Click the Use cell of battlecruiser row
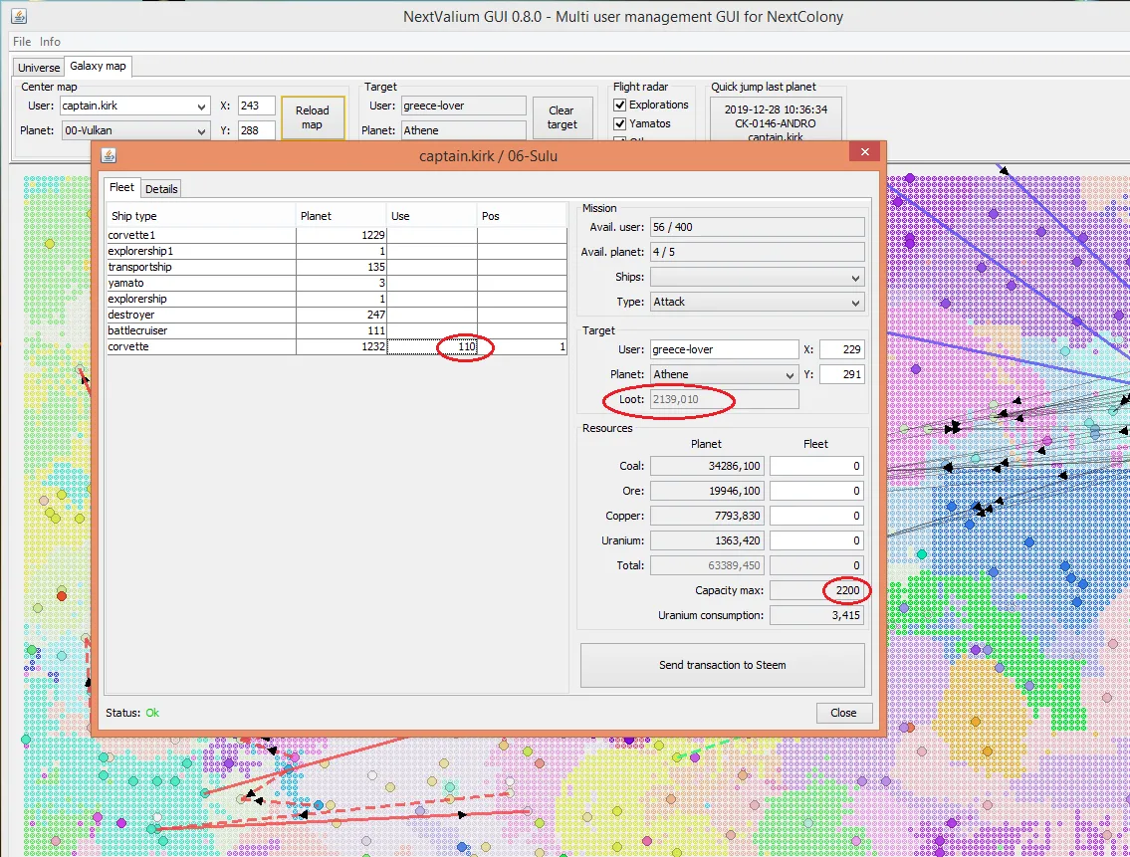Image resolution: width=1130 pixels, height=857 pixels. pyautogui.click(x=432, y=330)
